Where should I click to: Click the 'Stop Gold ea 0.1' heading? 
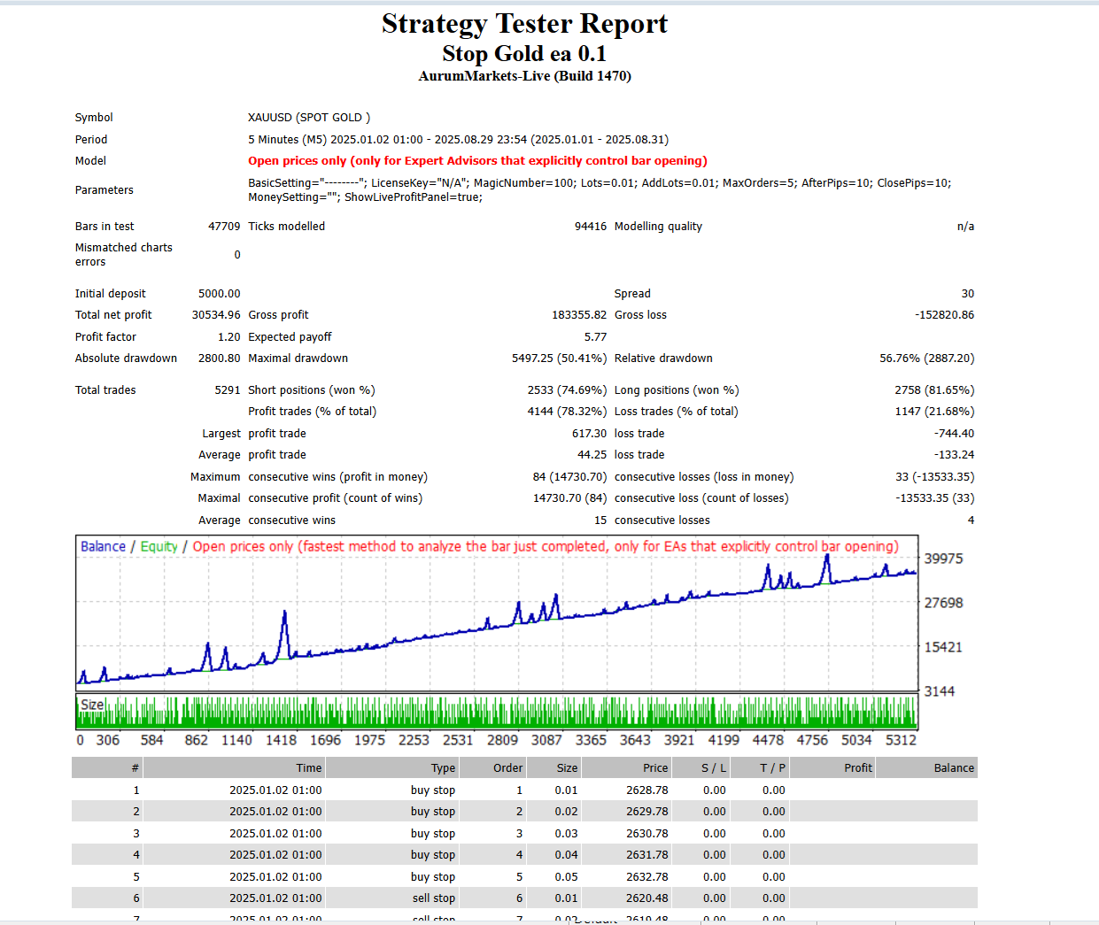(524, 54)
